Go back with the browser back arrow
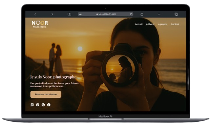The height and width of the screenshot is (128, 210). 35,14
